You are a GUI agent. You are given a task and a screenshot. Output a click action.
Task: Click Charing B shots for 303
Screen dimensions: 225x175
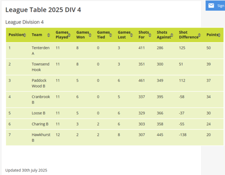click(x=141, y=124)
